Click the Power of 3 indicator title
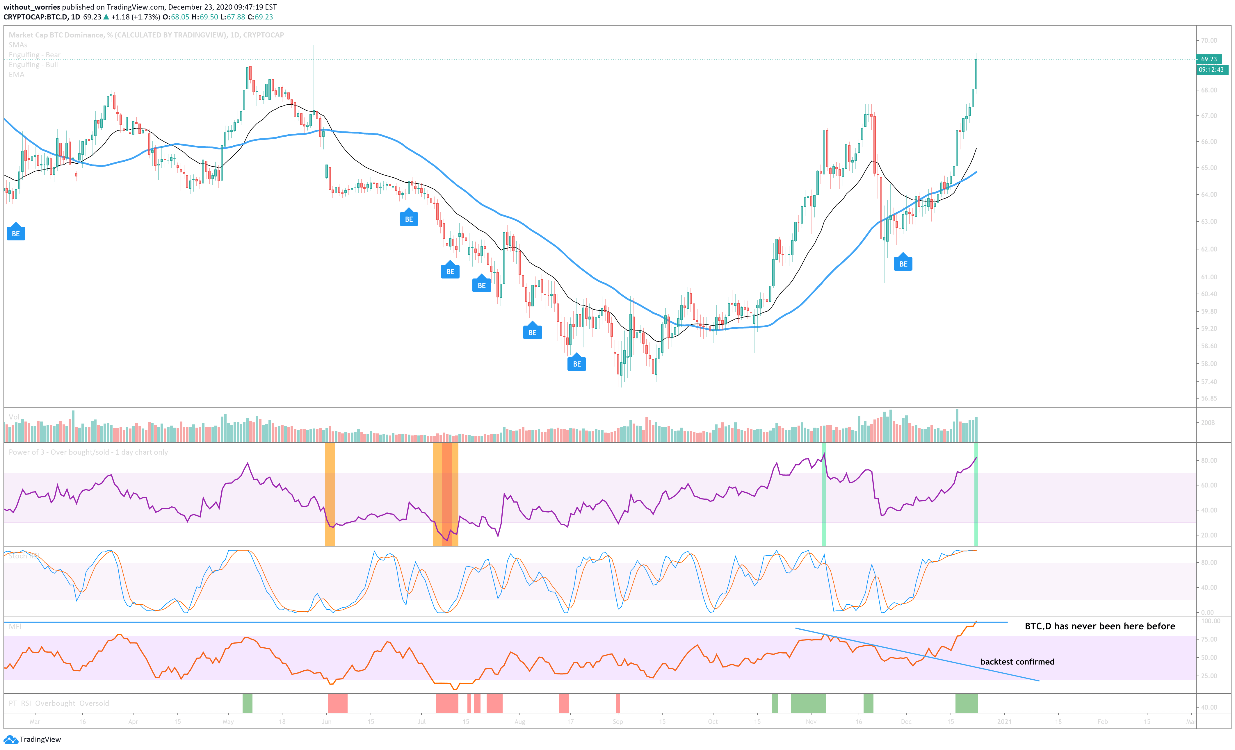1235x750 pixels. coord(88,452)
